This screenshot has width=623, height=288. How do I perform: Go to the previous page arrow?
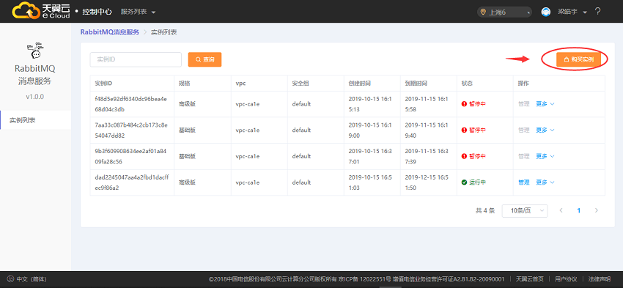coord(561,210)
